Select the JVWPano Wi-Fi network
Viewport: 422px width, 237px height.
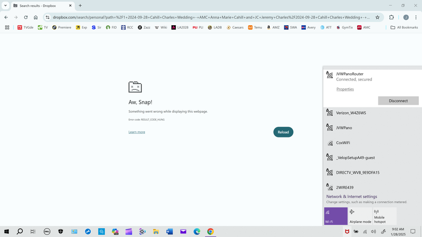[372, 128]
